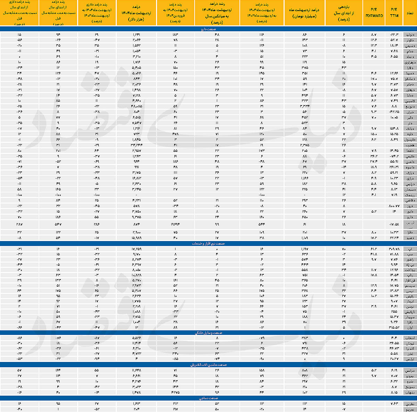Select the 'بازدهی از ابتدای سال' column header
Viewport: 417px width, 412px height.
click(x=344, y=13)
